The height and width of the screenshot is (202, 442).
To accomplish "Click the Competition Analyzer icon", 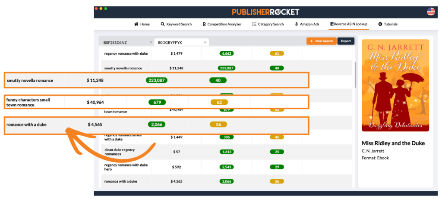I will point(204,24).
